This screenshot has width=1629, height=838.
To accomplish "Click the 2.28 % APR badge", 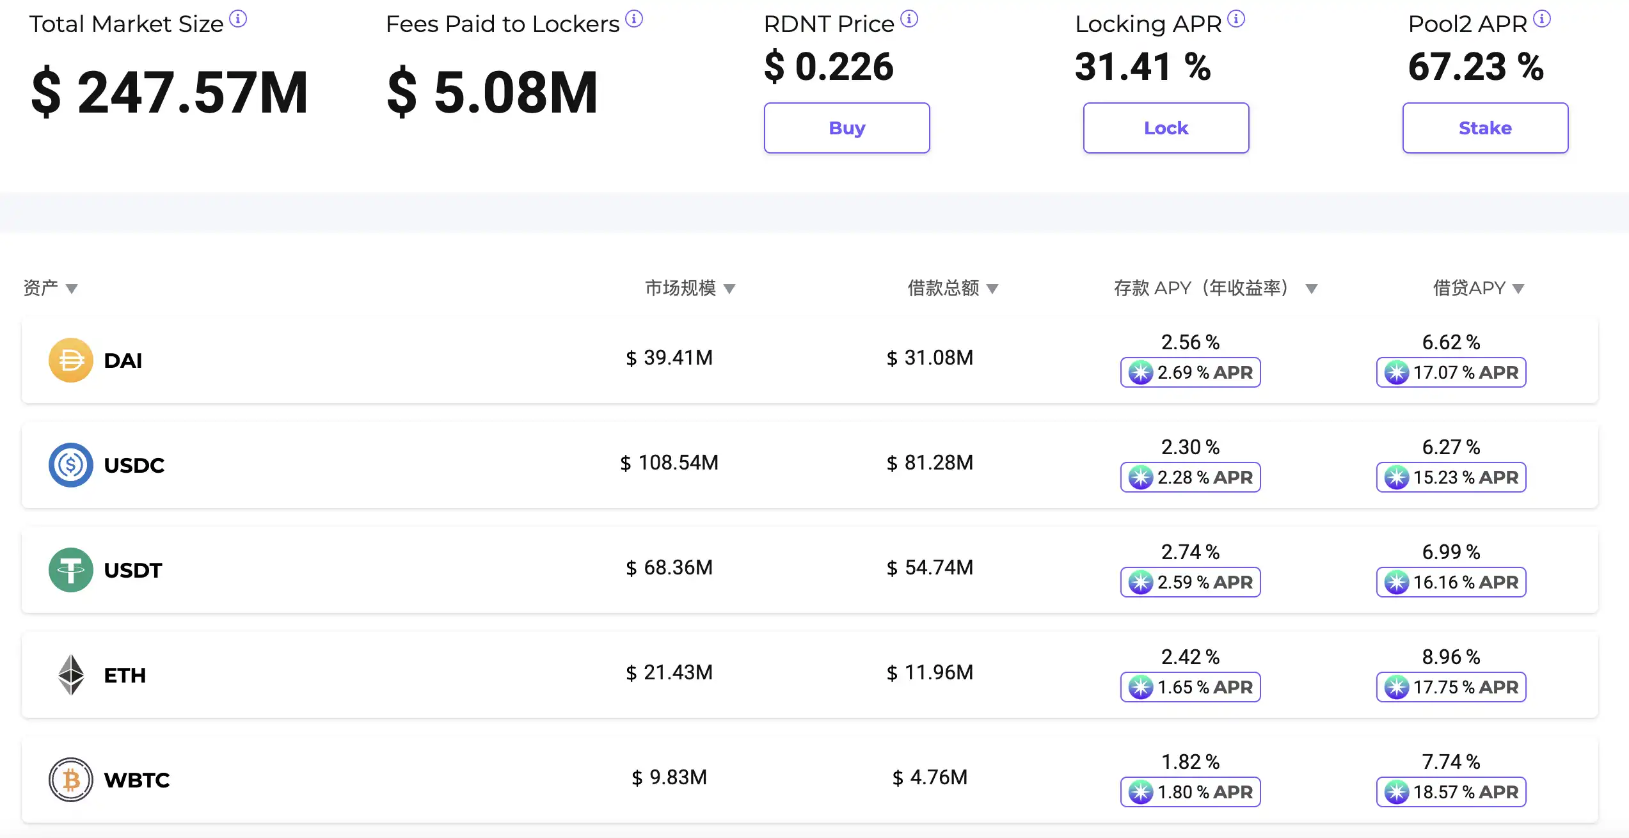I will (x=1190, y=477).
